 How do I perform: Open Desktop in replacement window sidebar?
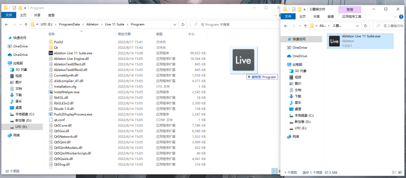(x=296, y=109)
